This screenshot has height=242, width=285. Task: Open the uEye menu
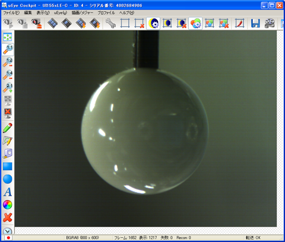[61, 13]
